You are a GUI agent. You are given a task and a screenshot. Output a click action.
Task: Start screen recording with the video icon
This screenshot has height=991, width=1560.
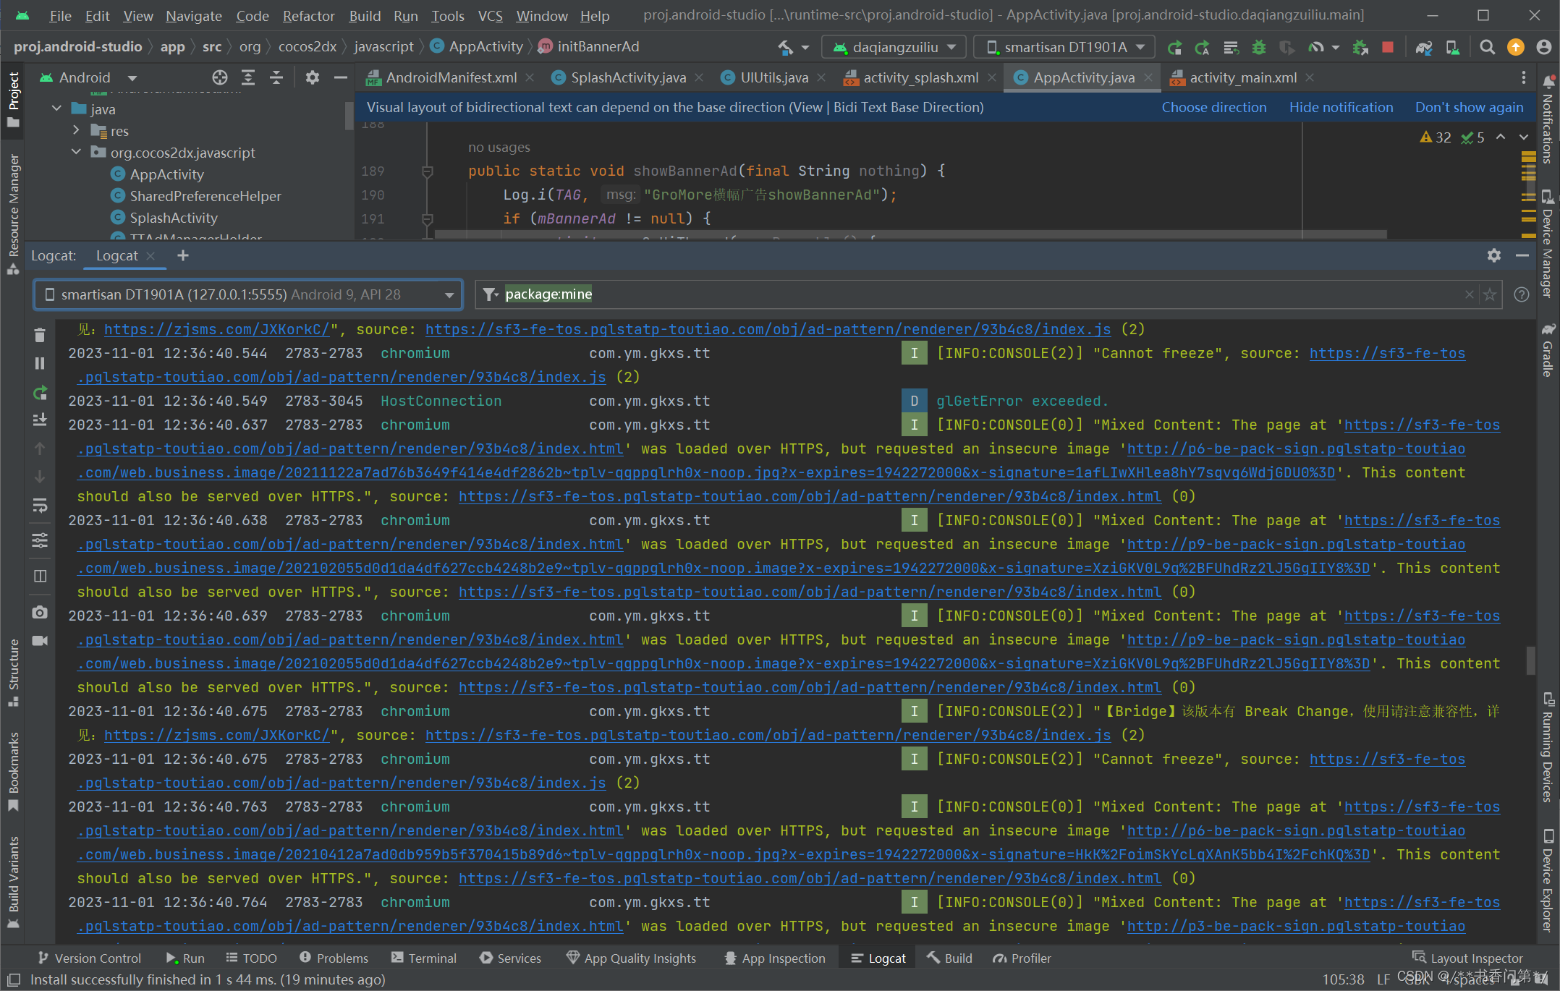click(40, 641)
